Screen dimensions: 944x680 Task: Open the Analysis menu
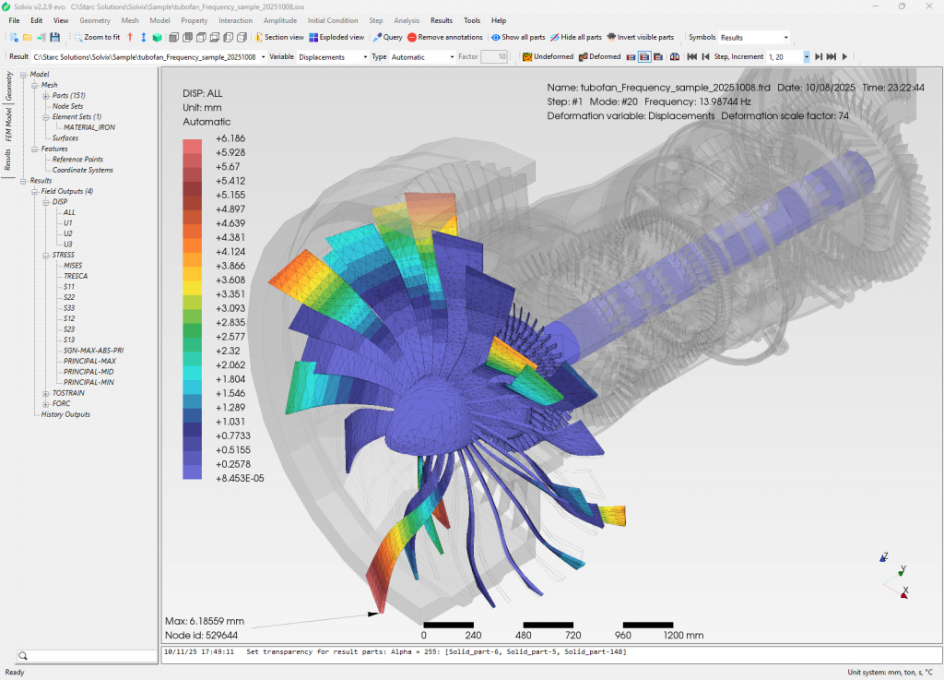tap(406, 20)
